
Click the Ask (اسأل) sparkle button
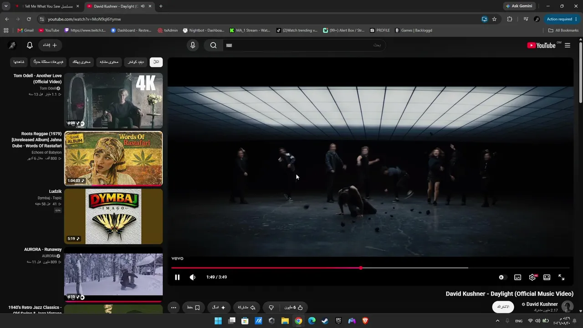[219, 307]
